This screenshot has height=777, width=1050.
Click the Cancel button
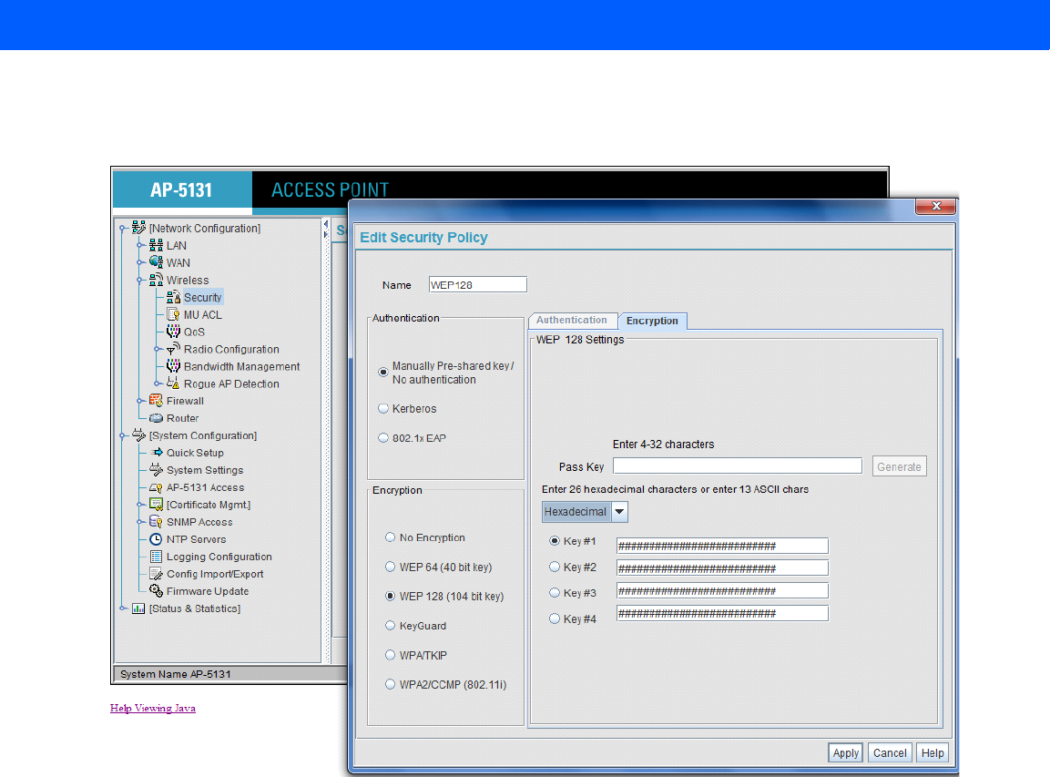pos(890,753)
